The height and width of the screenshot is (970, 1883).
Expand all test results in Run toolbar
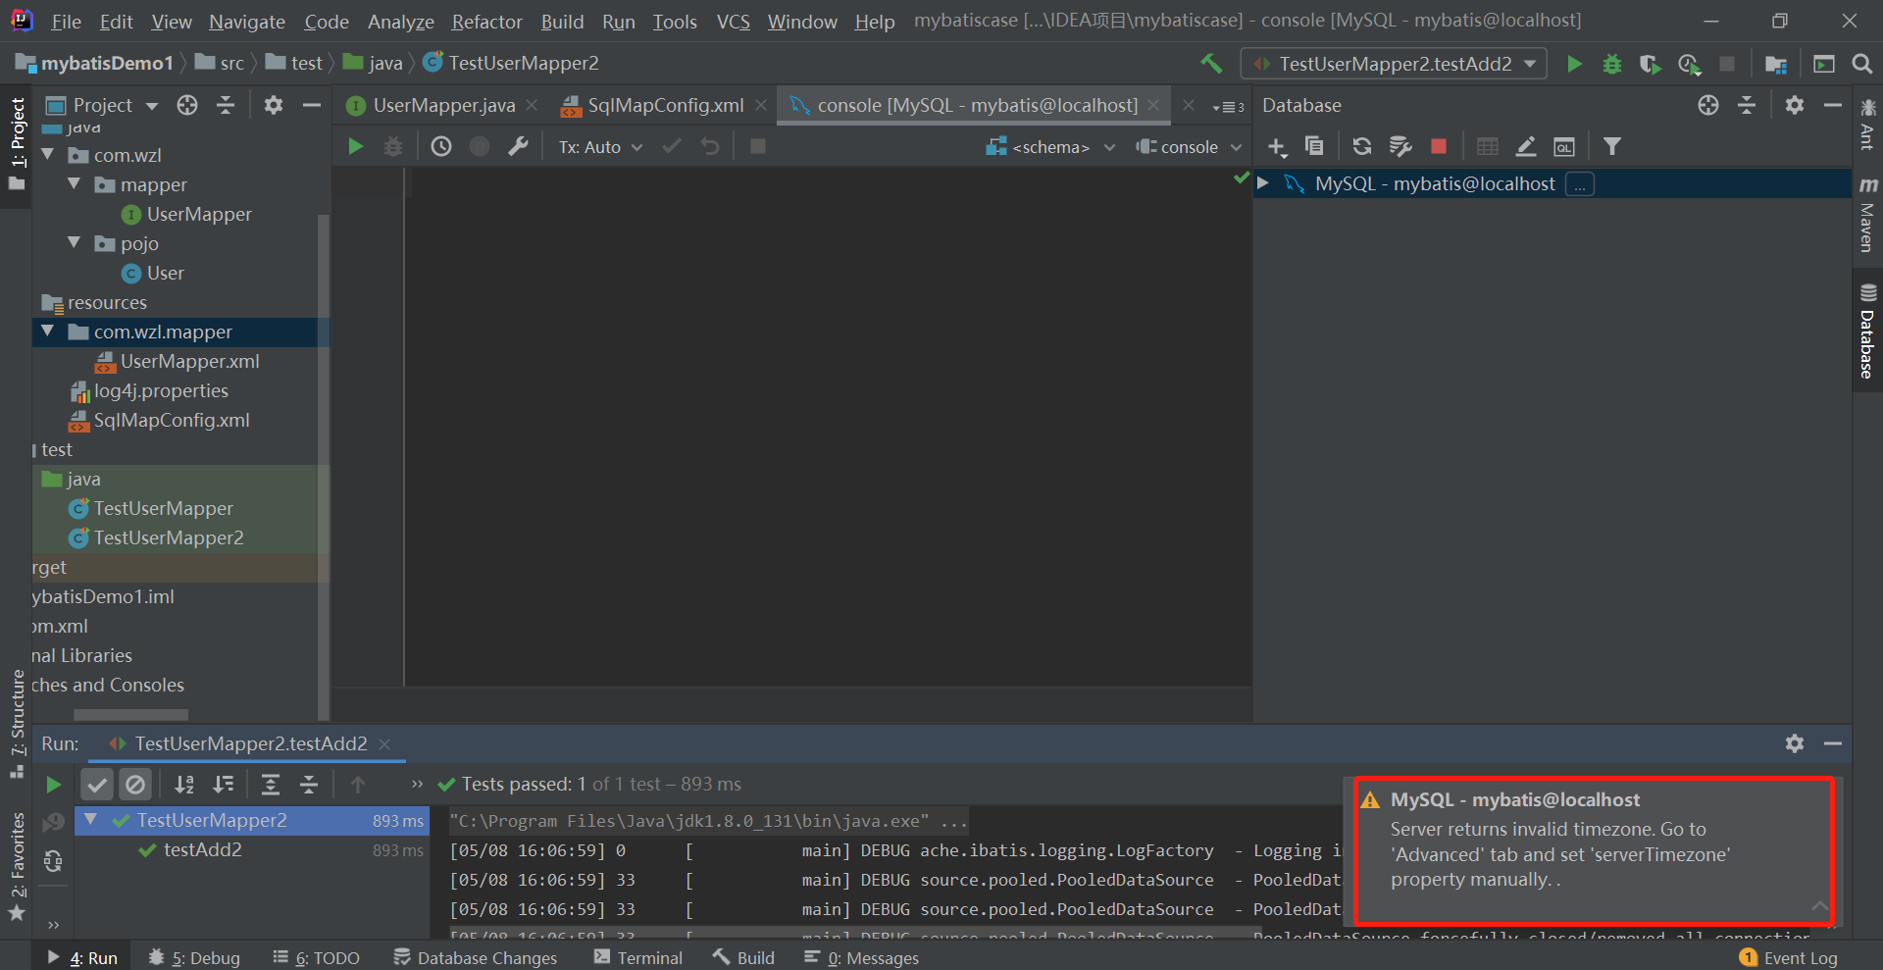[x=270, y=785]
